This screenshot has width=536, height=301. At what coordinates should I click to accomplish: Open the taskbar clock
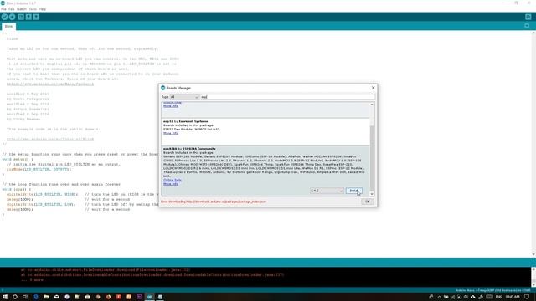click(x=513, y=297)
